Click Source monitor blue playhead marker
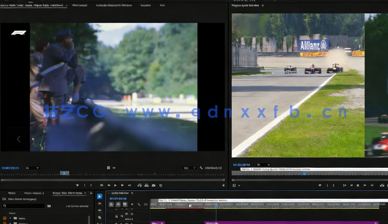Screen dimensions: 388x224 (64, 173)
